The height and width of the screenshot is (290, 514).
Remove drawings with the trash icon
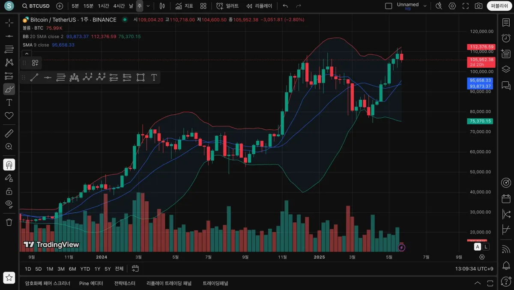pos(9,222)
